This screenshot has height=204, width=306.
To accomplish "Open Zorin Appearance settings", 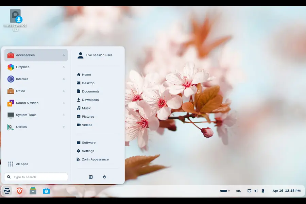I will click(96, 159).
